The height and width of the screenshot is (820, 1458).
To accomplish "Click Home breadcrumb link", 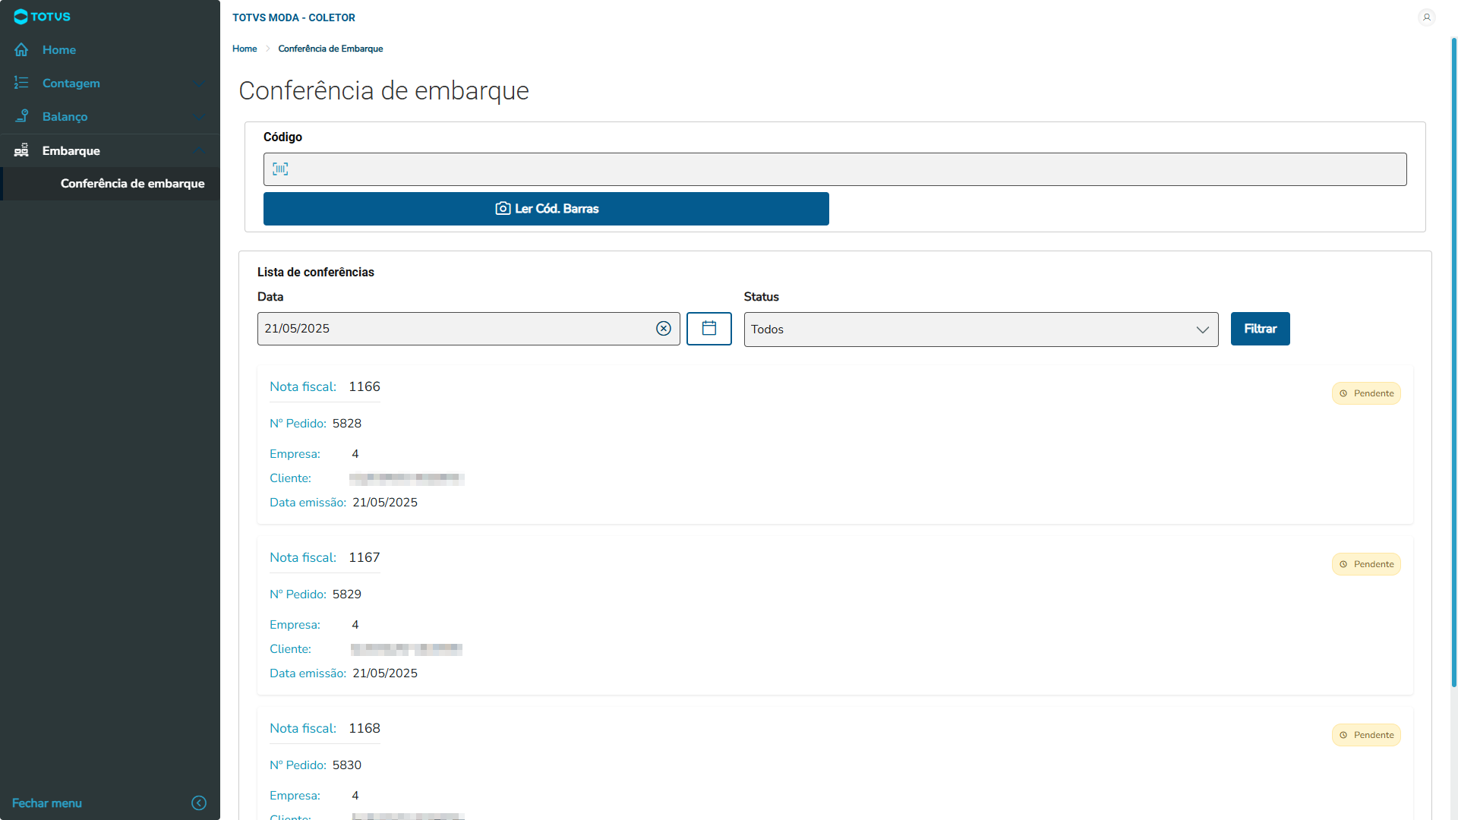I will [x=245, y=49].
